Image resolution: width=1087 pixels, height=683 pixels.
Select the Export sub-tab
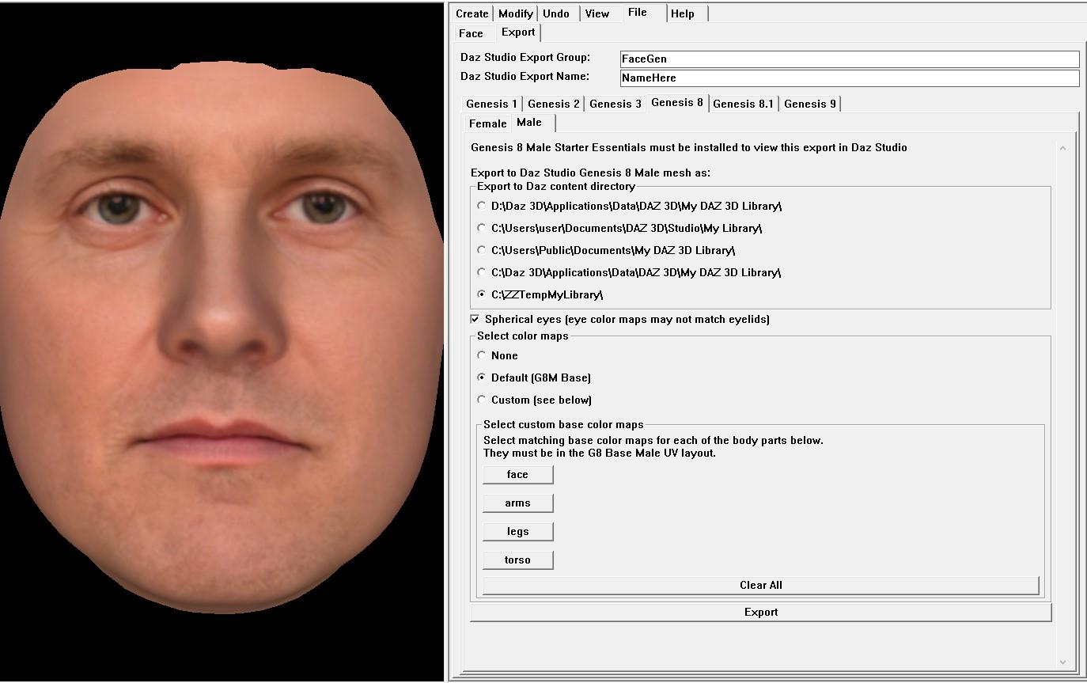(x=518, y=32)
